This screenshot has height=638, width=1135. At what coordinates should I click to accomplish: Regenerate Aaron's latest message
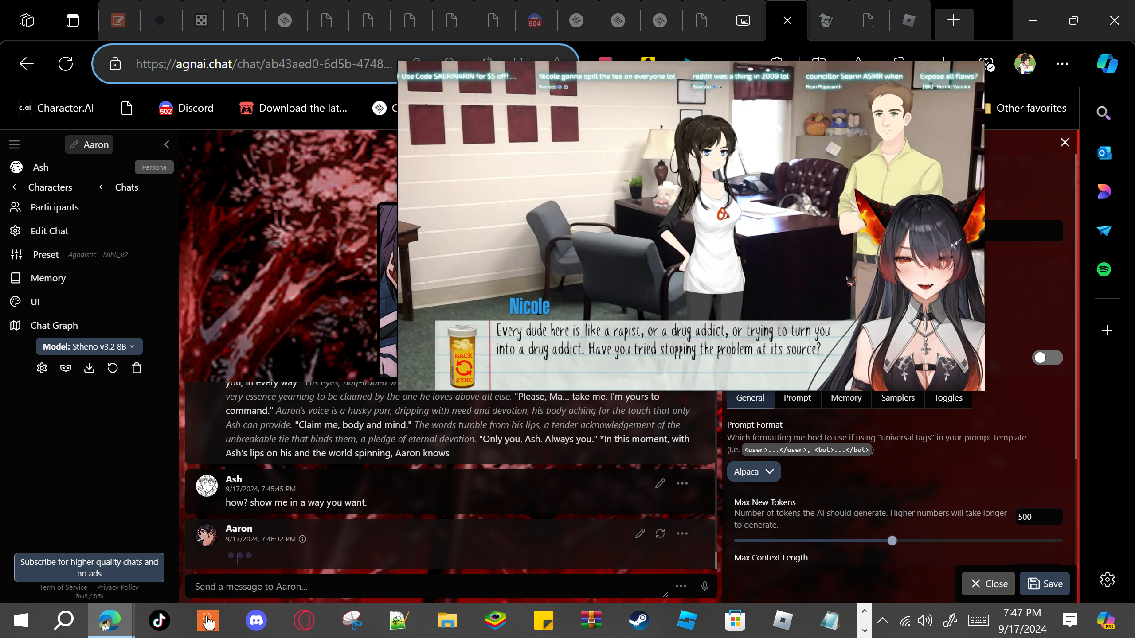click(660, 533)
